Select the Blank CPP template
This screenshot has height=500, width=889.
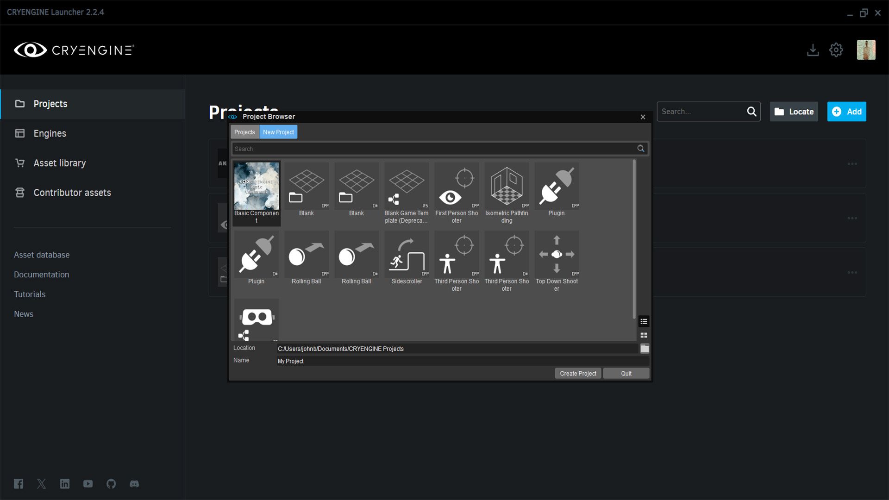(x=307, y=190)
